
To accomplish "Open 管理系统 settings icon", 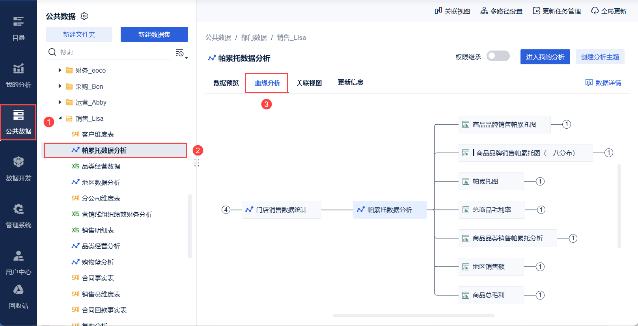I will click(19, 215).
